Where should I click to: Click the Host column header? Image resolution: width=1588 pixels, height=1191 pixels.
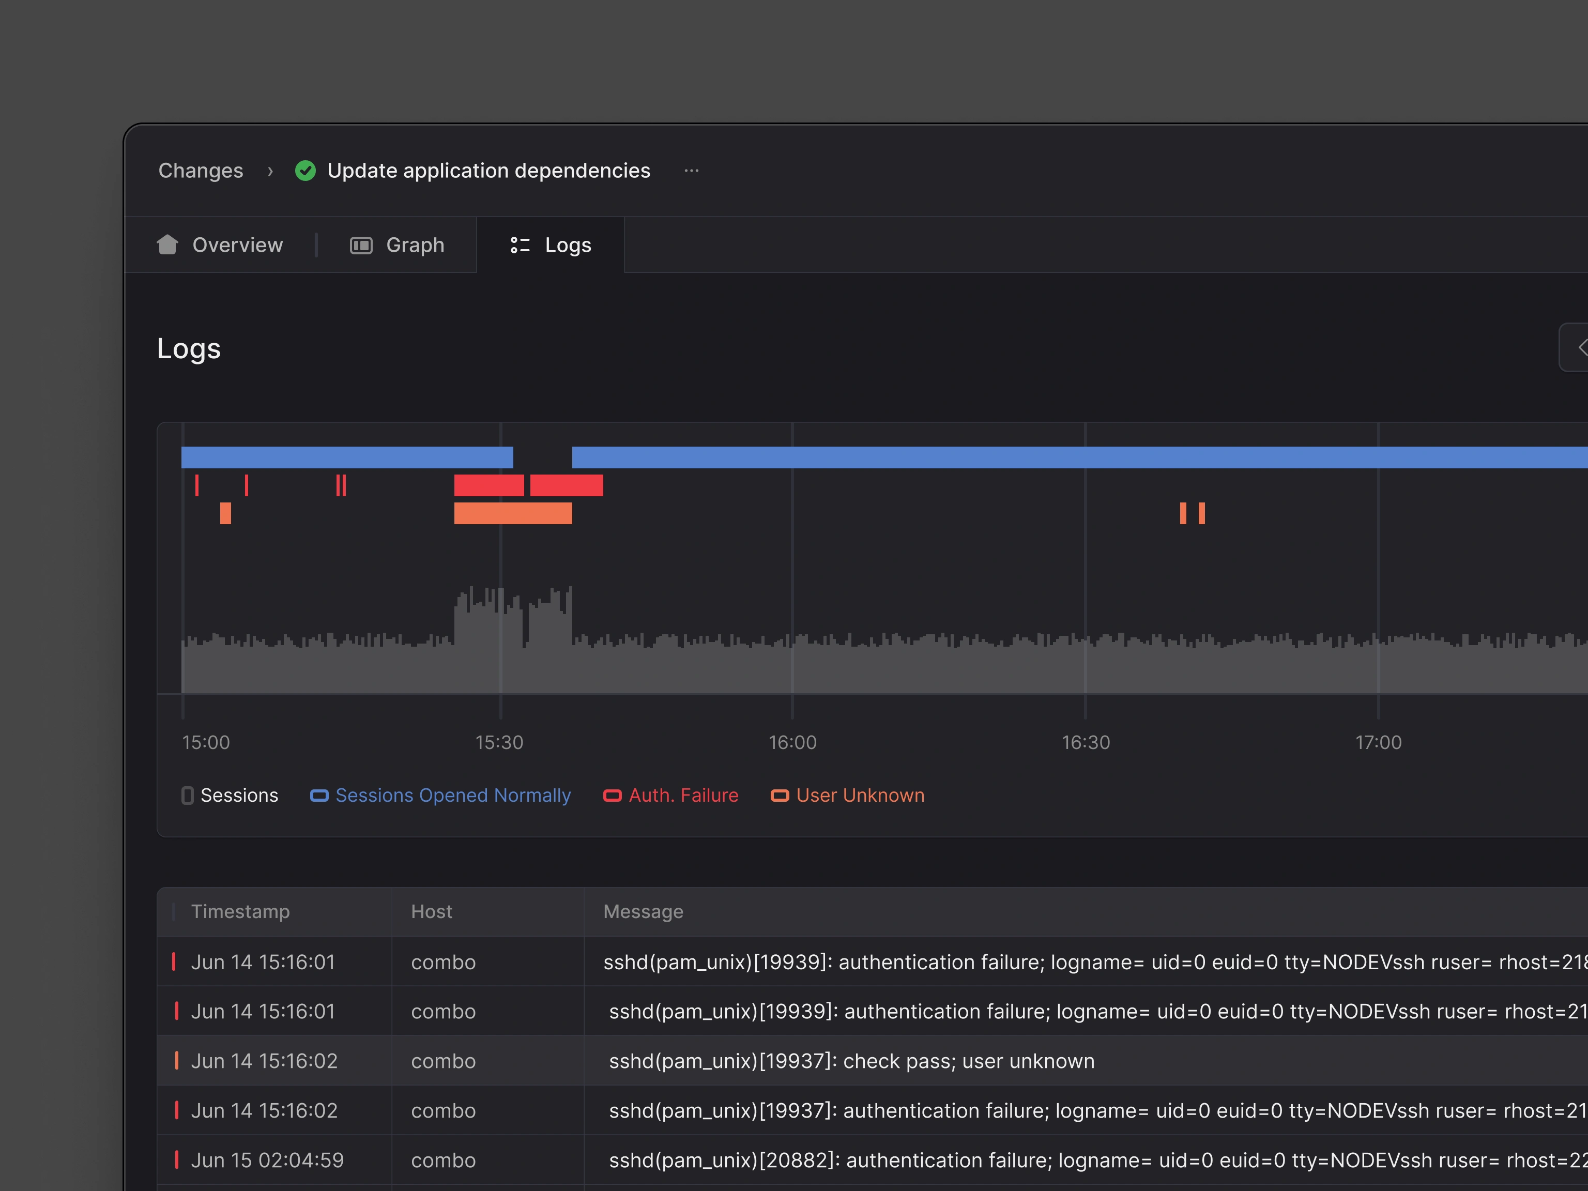pos(432,912)
